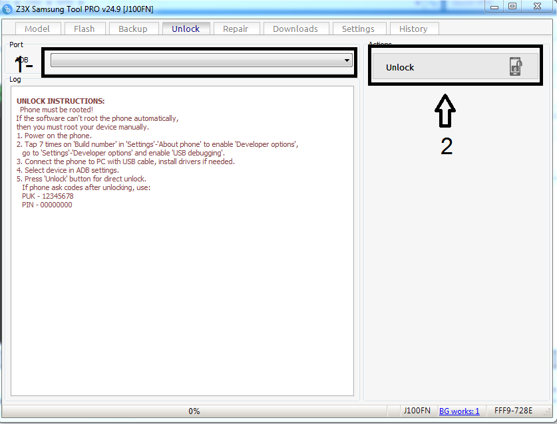Image resolution: width=557 pixels, height=424 pixels.
Task: Click the 'PIN - 00000000' line
Action: pyautogui.click(x=47, y=205)
